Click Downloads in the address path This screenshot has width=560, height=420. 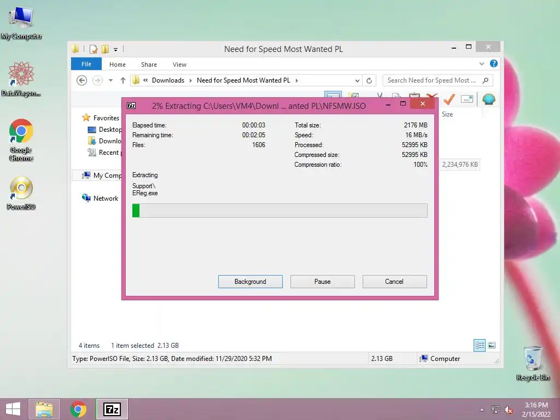168,80
